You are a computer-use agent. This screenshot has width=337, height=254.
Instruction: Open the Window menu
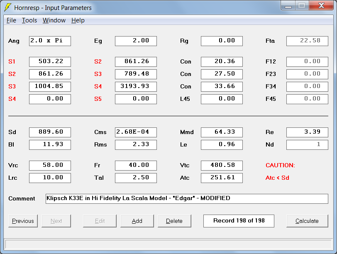(x=54, y=20)
